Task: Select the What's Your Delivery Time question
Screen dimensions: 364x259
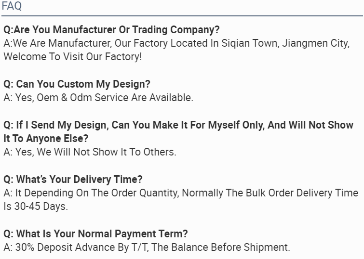Action: (x=73, y=179)
